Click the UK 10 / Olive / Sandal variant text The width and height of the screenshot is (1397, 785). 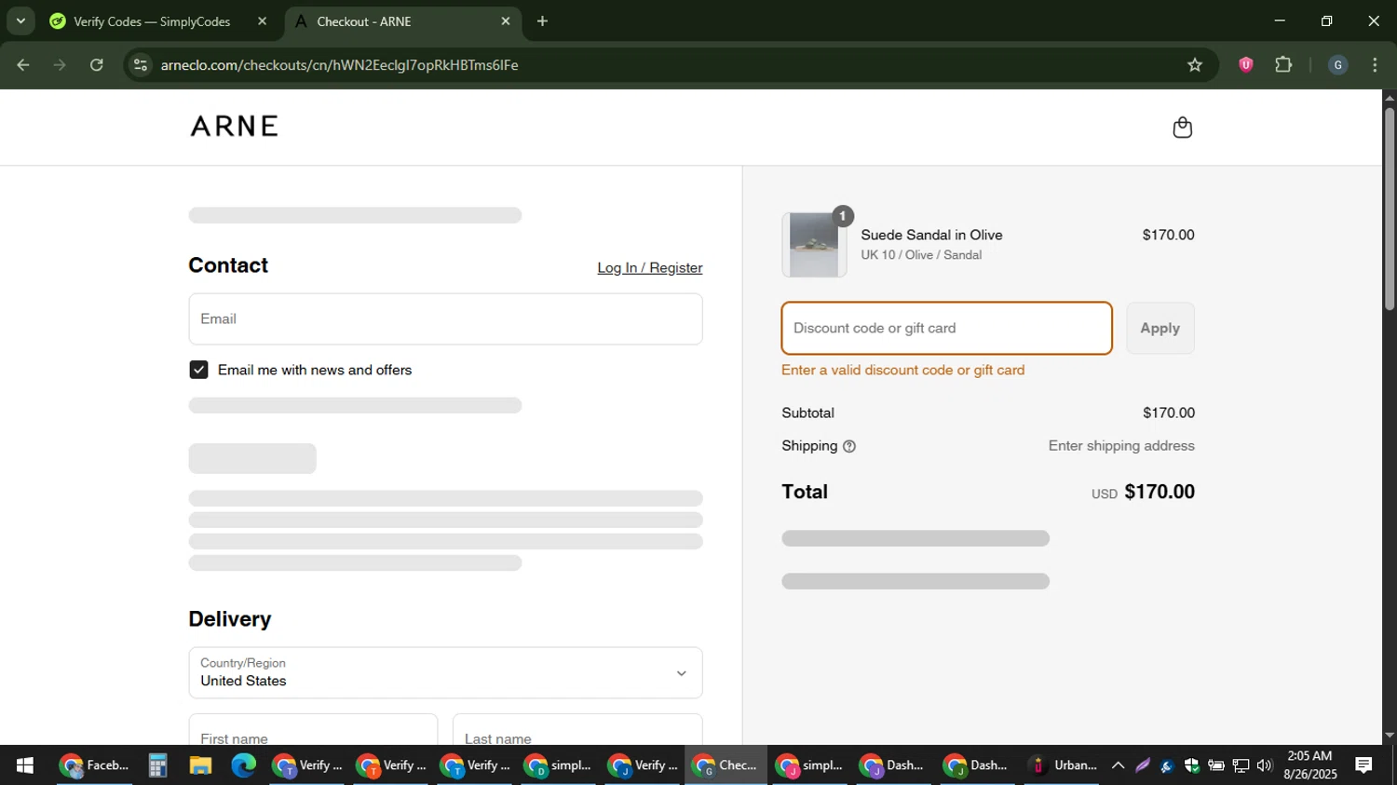pyautogui.click(x=921, y=255)
